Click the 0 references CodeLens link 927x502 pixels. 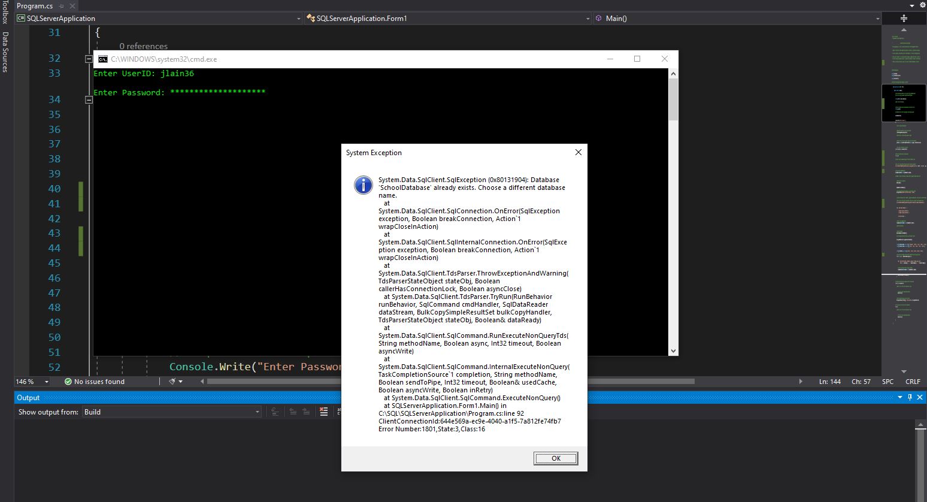pos(144,46)
